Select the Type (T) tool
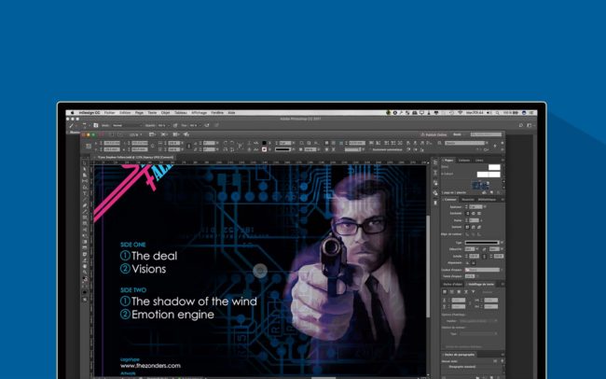This screenshot has width=606, height=379. pyautogui.click(x=85, y=193)
